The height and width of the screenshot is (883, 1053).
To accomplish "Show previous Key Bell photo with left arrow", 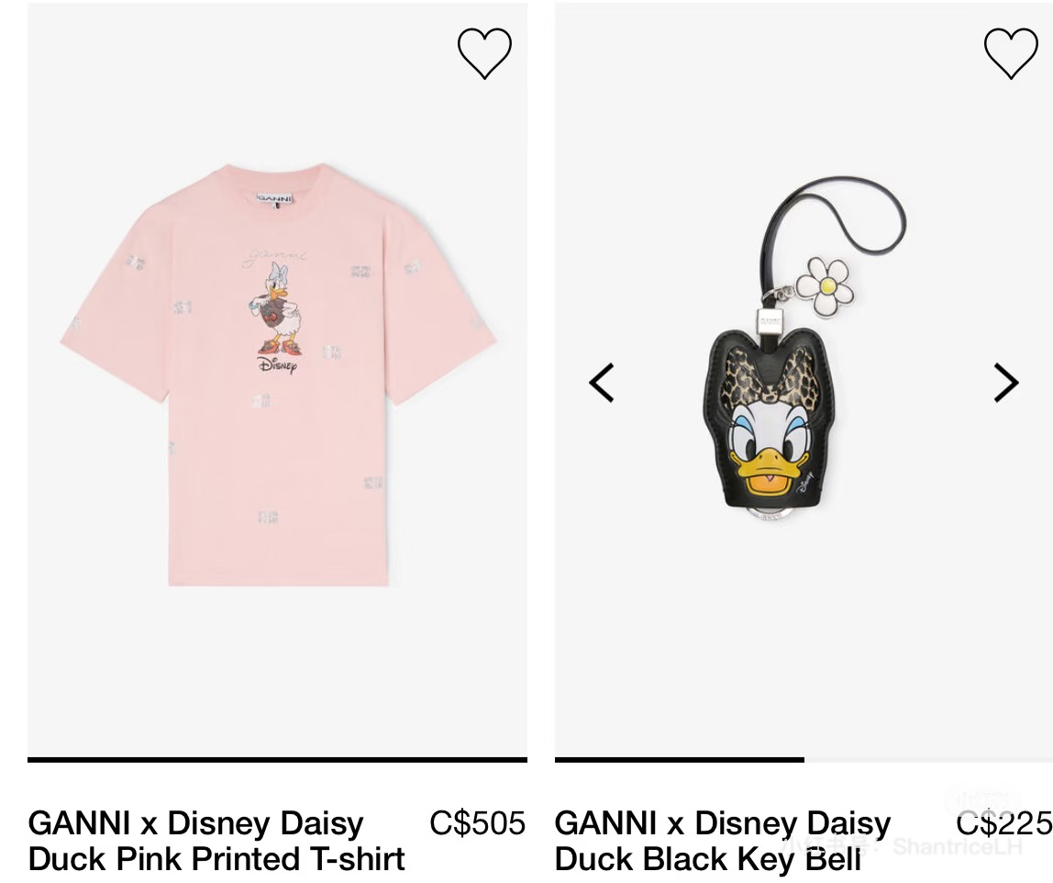I will coord(602,383).
